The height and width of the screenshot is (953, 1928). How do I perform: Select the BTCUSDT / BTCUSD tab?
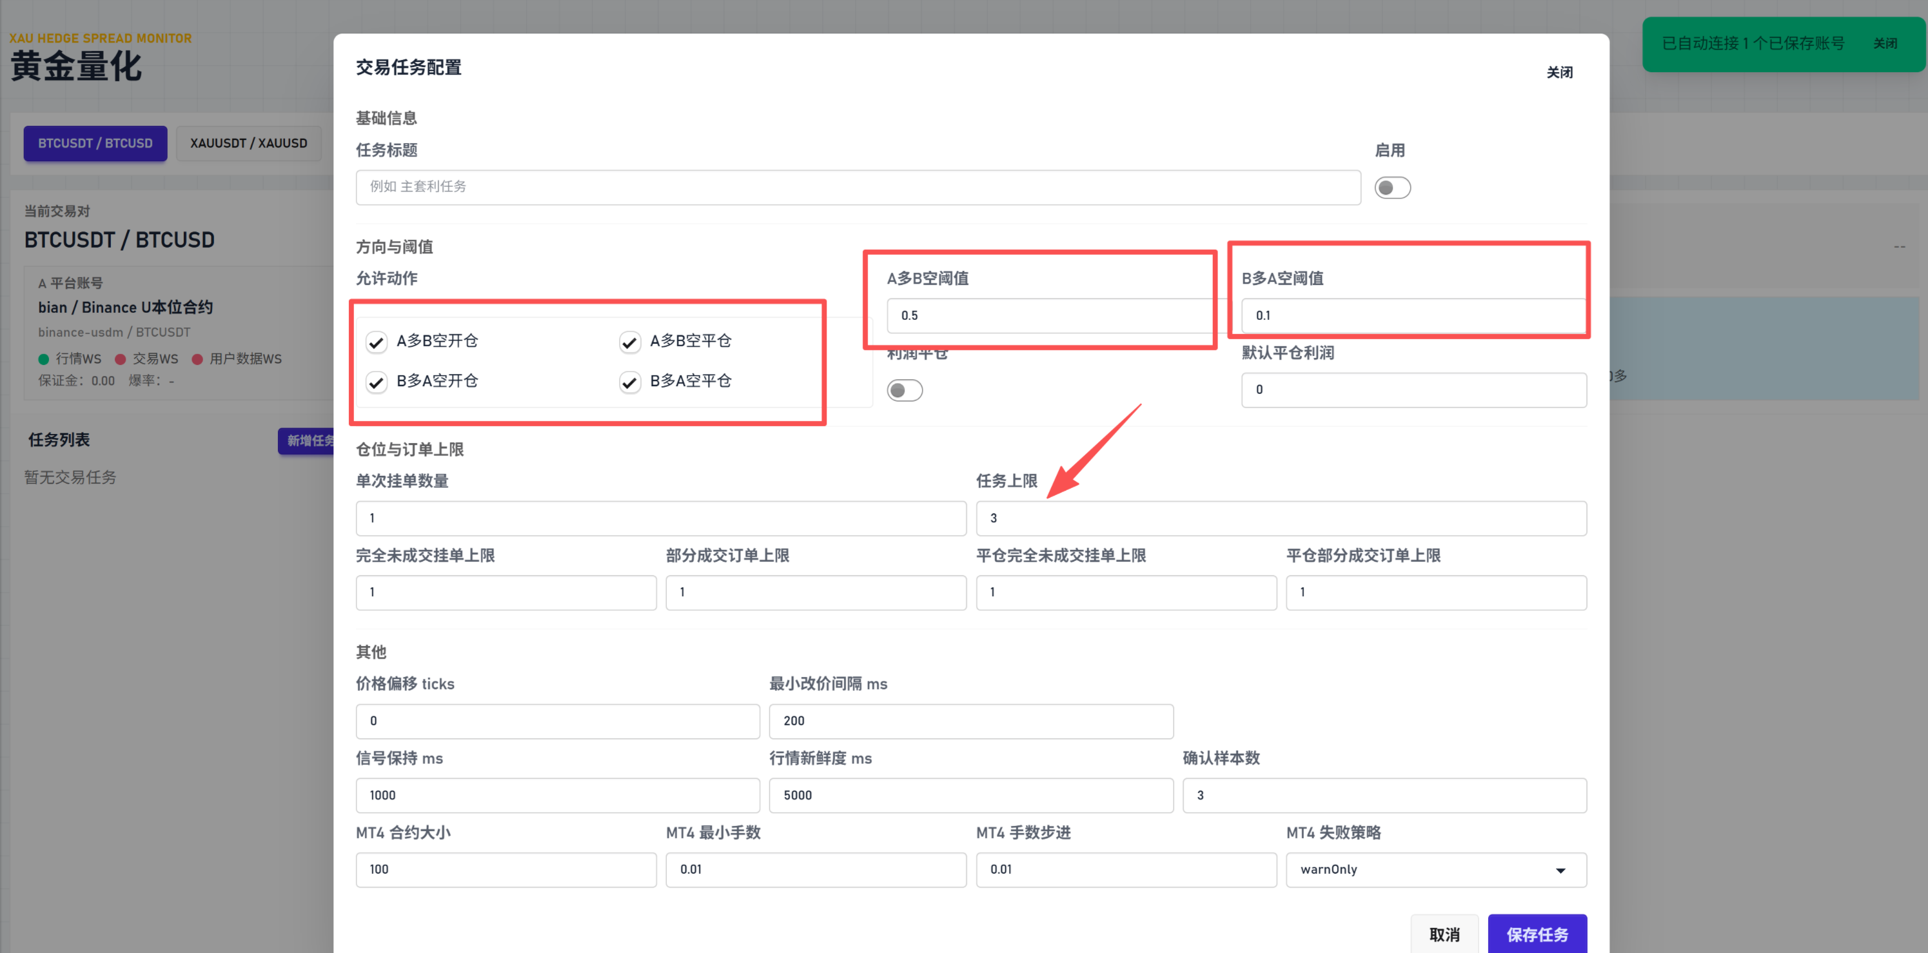pyautogui.click(x=95, y=143)
